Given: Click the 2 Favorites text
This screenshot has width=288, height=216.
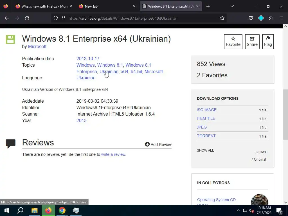Looking at the screenshot, I should (x=212, y=75).
